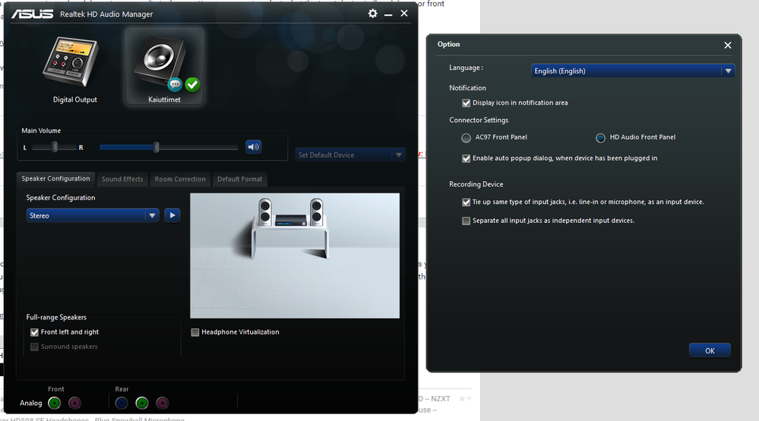Screen dimensions: 759x421
Task: Enable Headphone Virtualization checkbox
Action: [195, 332]
